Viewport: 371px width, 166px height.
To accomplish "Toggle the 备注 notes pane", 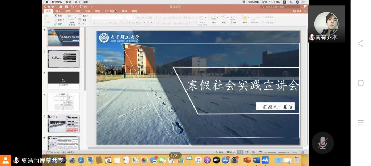I will click(x=220, y=152).
